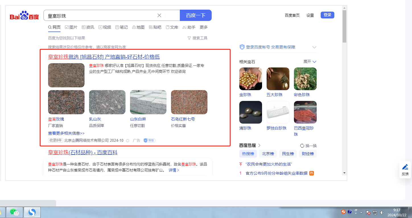Switch to the 笔记 tab
Screen dimensions: 412x218
tap(121, 27)
